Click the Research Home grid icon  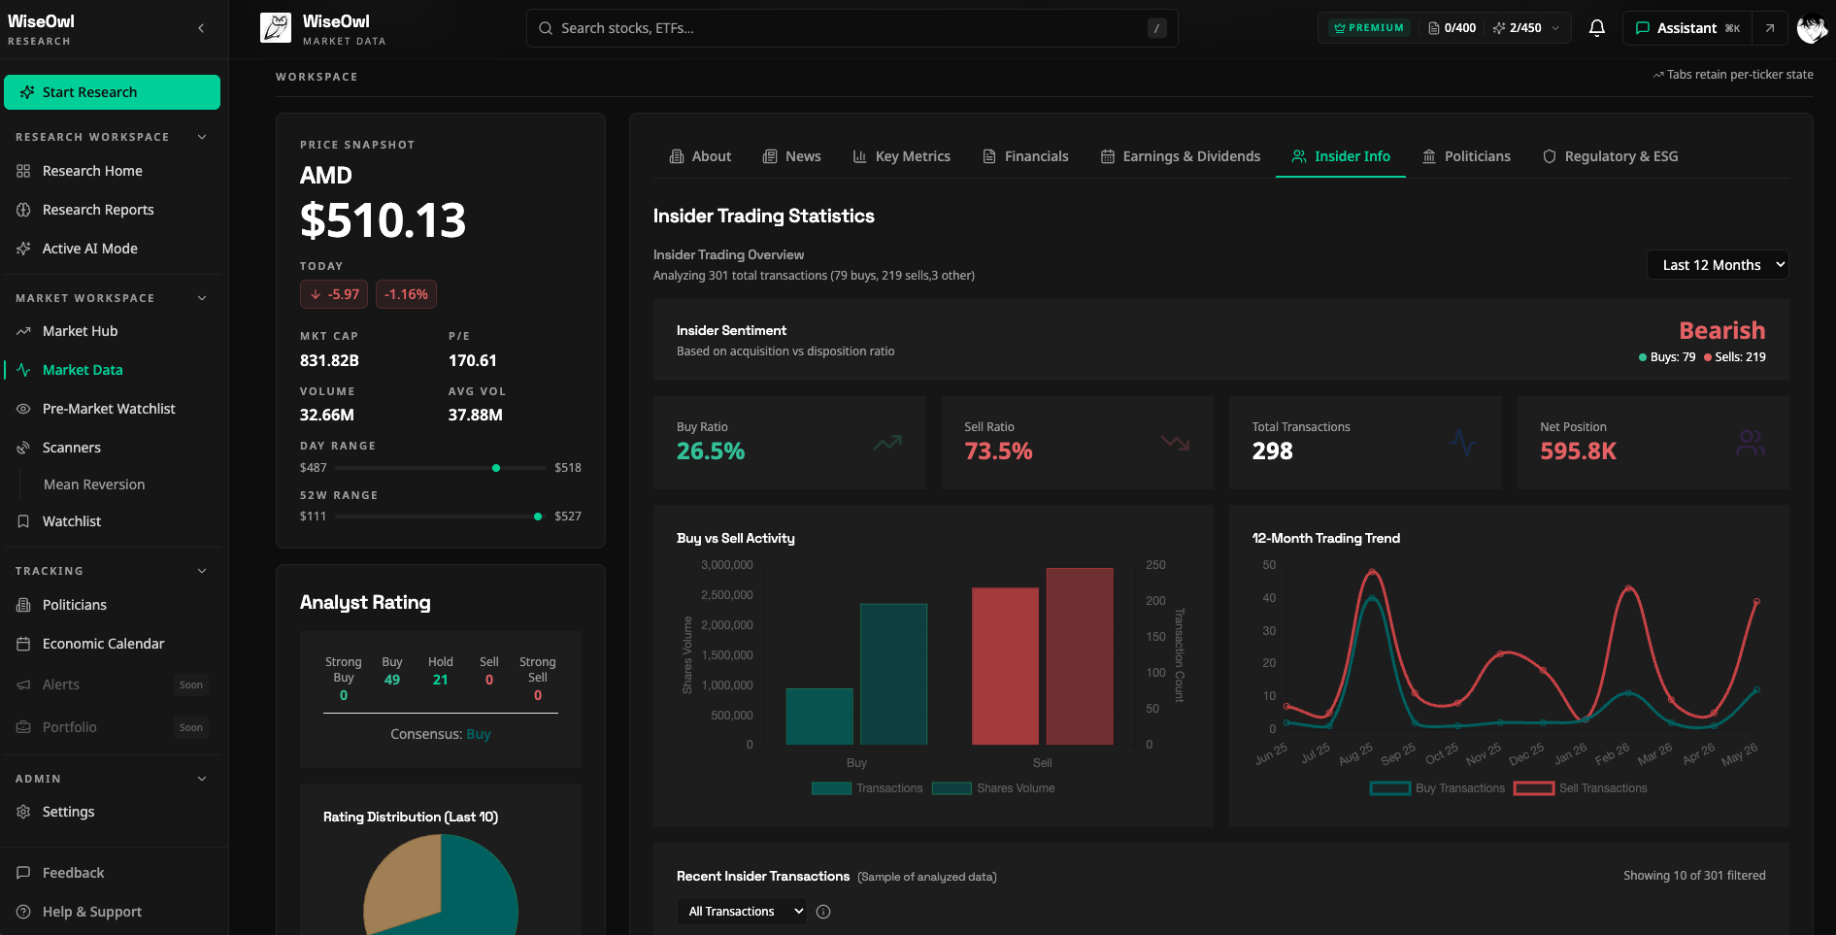coord(23,171)
